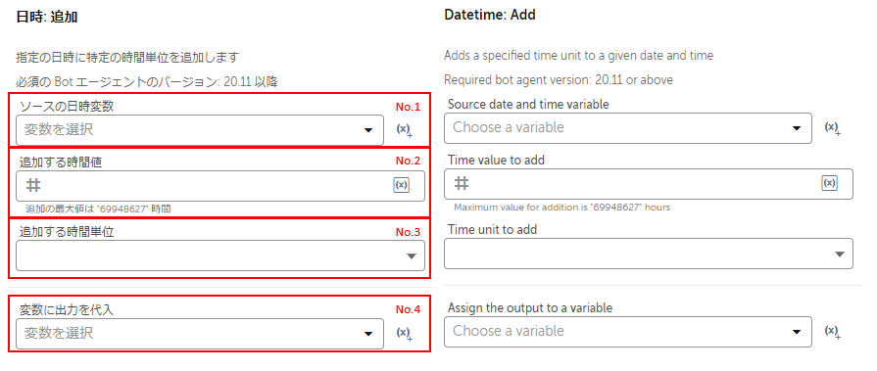Click the 日時: 追加 heading
The height and width of the screenshot is (371, 877).
[47, 17]
